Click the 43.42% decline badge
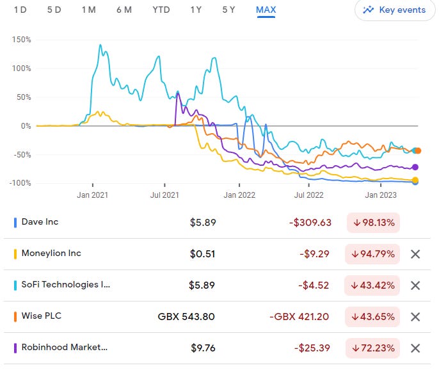Image resolution: width=439 pixels, height=370 pixels. (x=372, y=286)
